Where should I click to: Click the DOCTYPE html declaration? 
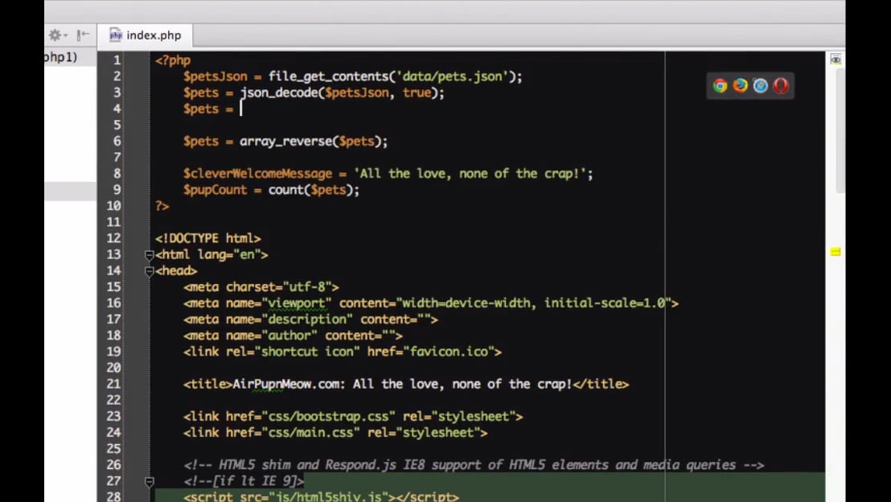pos(208,238)
